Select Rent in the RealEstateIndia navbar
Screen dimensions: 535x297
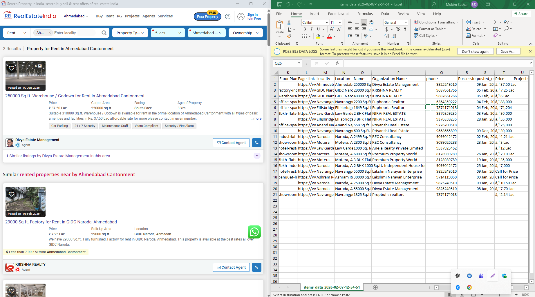(110, 16)
